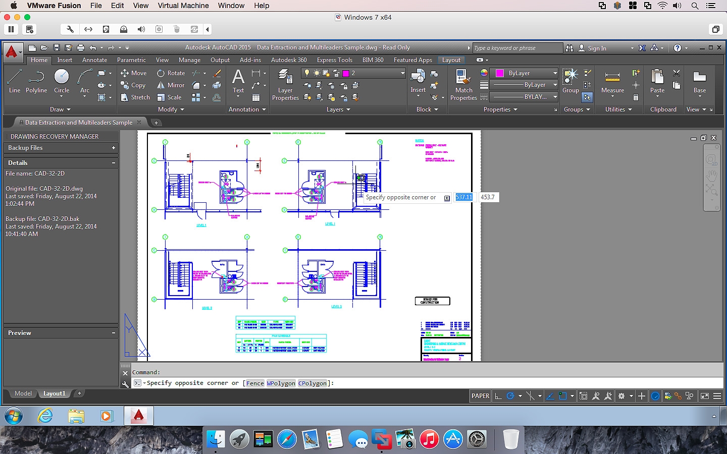Toggle PAPER space in status bar

480,396
